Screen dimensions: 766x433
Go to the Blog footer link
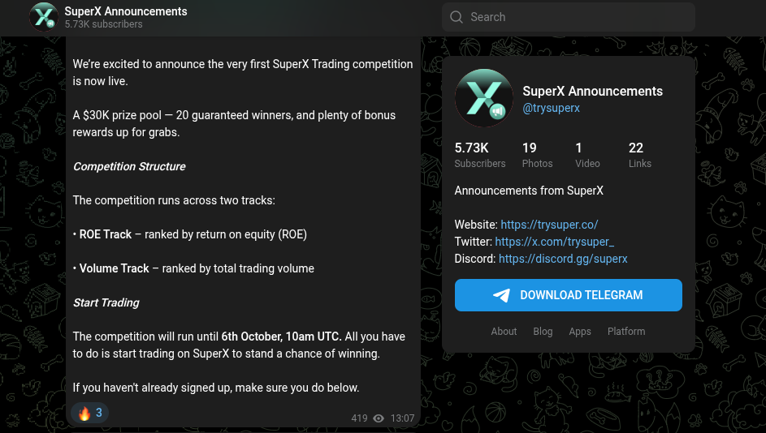click(543, 332)
